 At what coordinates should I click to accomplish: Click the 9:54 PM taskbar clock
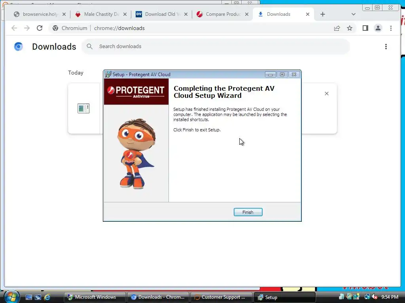pos(390,297)
